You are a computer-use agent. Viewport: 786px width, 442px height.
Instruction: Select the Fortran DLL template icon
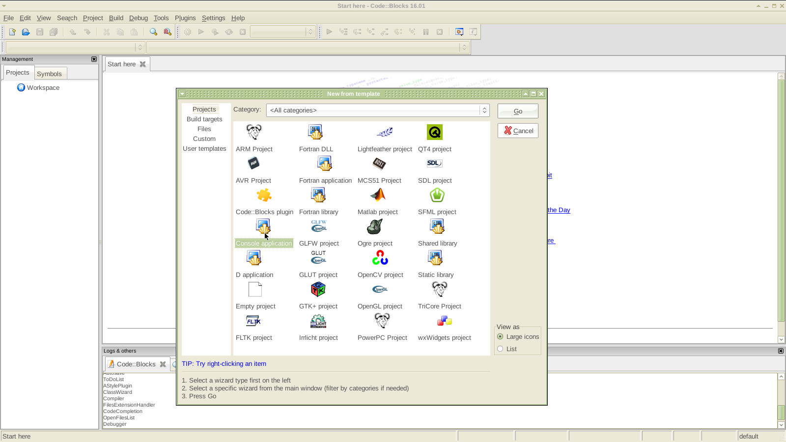pyautogui.click(x=315, y=132)
